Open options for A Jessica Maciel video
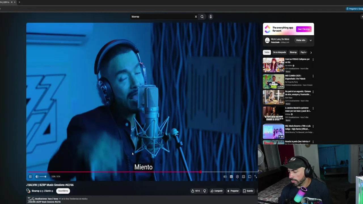 click(313, 108)
